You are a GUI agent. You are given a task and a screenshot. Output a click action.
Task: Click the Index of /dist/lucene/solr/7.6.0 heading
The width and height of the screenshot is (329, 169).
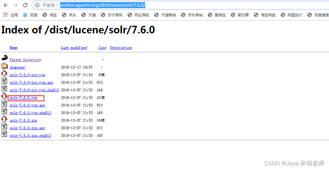[78, 29]
